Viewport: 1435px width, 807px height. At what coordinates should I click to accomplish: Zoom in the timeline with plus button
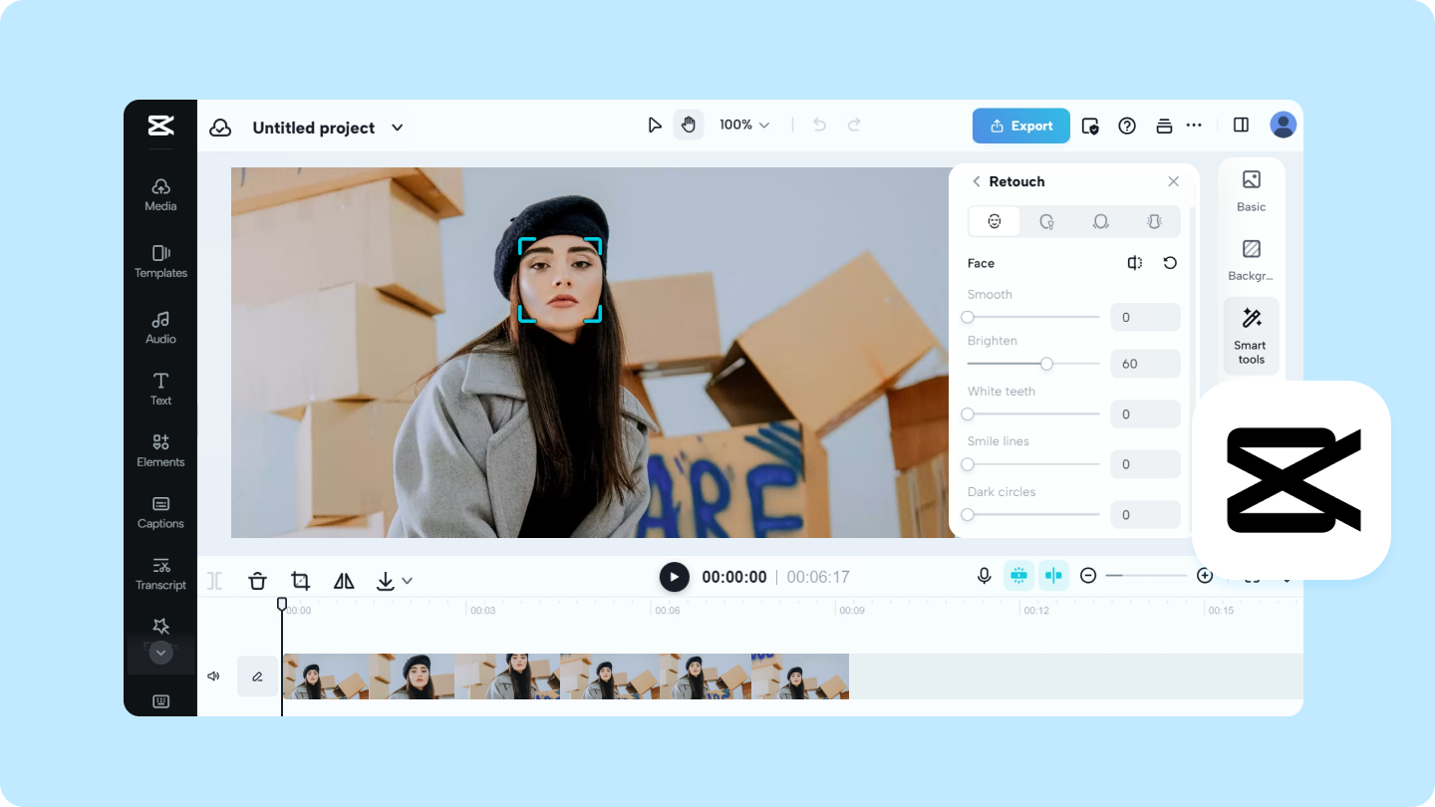pyautogui.click(x=1205, y=576)
